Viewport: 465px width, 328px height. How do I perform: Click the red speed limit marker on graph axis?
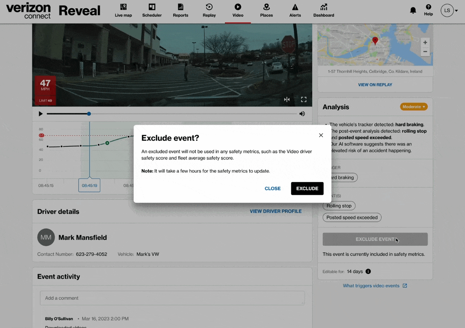coord(41,135)
